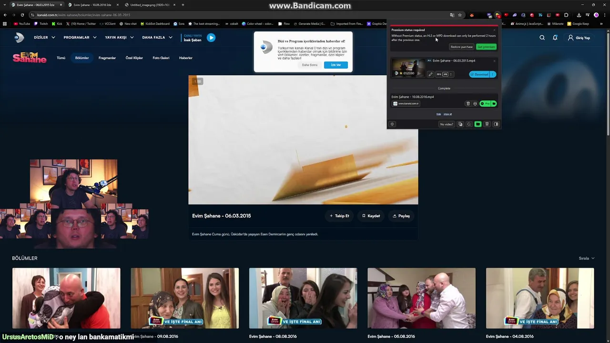This screenshot has height=343, width=610.
Task: Click blue Download button for 06.03.2015.mp4
Action: click(479, 74)
